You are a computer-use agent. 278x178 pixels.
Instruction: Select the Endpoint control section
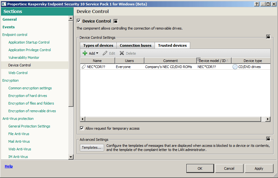tap(15, 35)
